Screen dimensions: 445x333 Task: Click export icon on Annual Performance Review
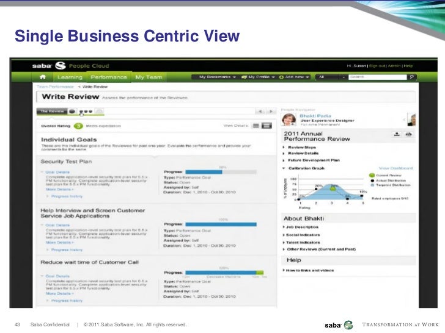pos(397,134)
